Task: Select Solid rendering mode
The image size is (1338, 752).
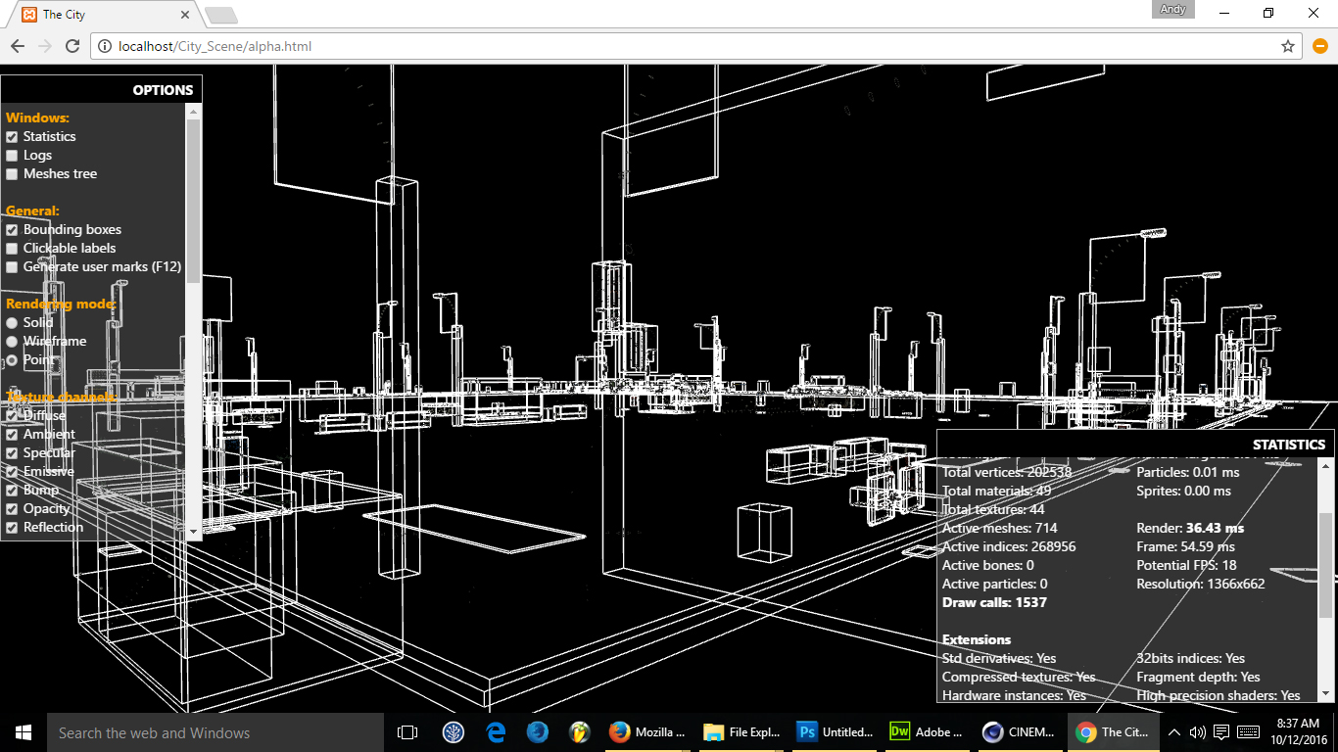Action: 13,323
